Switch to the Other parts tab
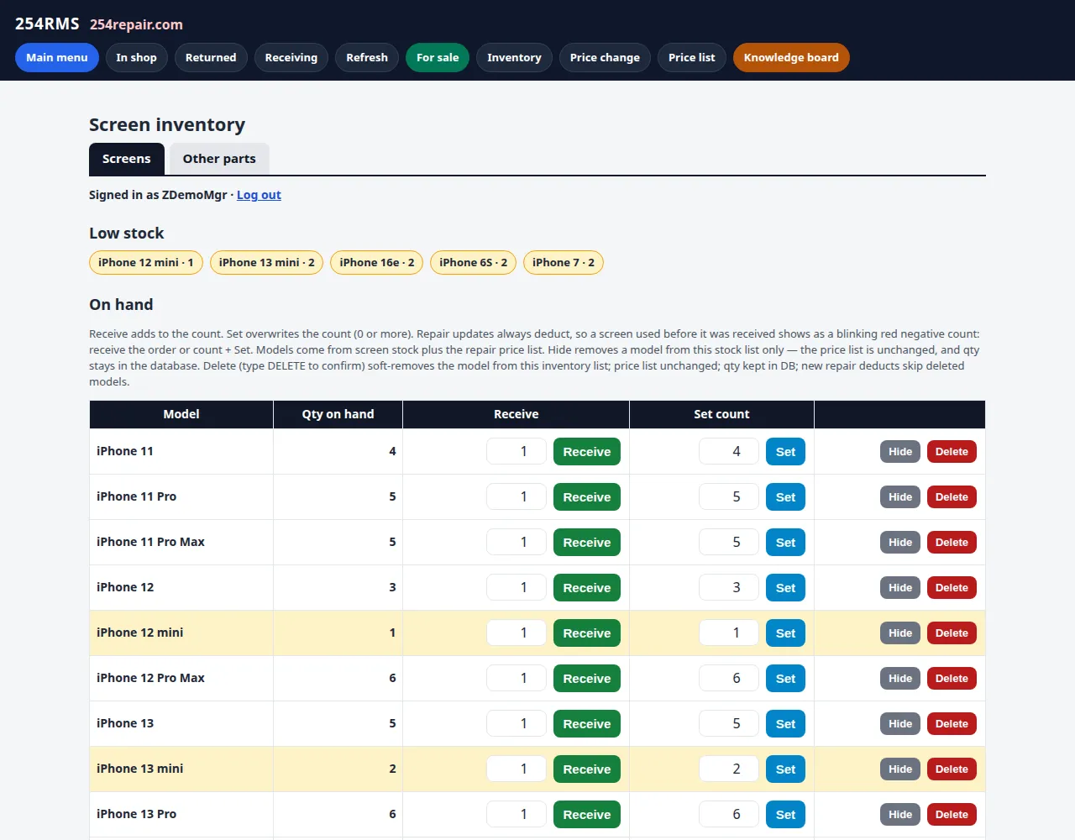The image size is (1075, 840). pos(219,159)
